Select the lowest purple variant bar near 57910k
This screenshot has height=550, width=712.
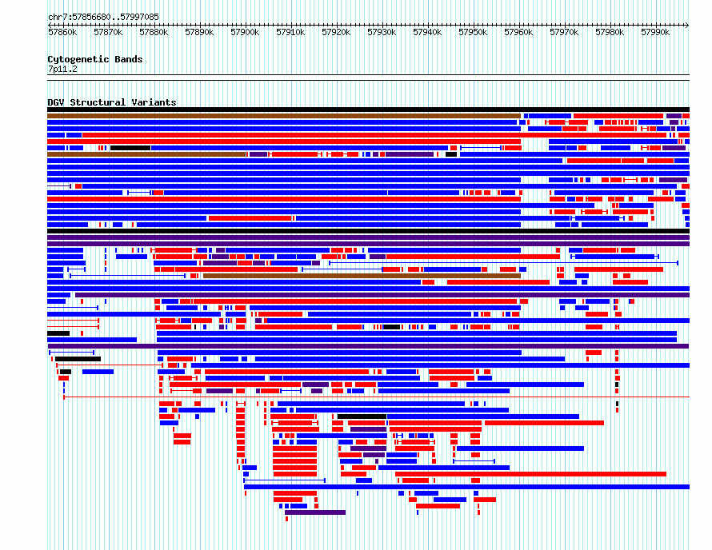[x=315, y=512]
